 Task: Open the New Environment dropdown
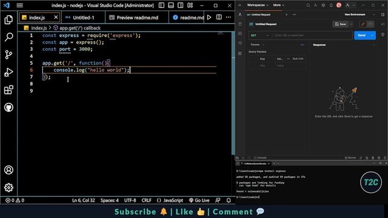360,15
